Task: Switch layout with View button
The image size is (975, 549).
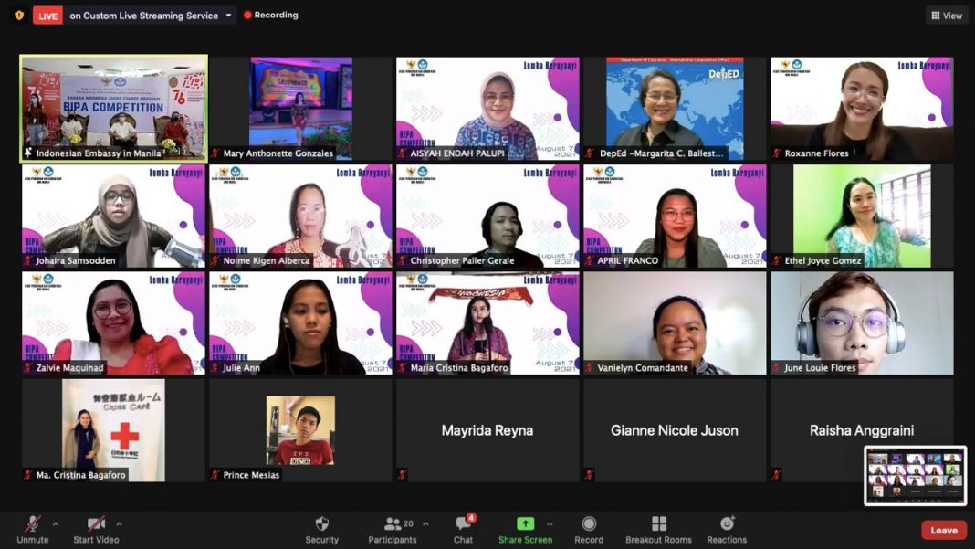Action: point(947,16)
